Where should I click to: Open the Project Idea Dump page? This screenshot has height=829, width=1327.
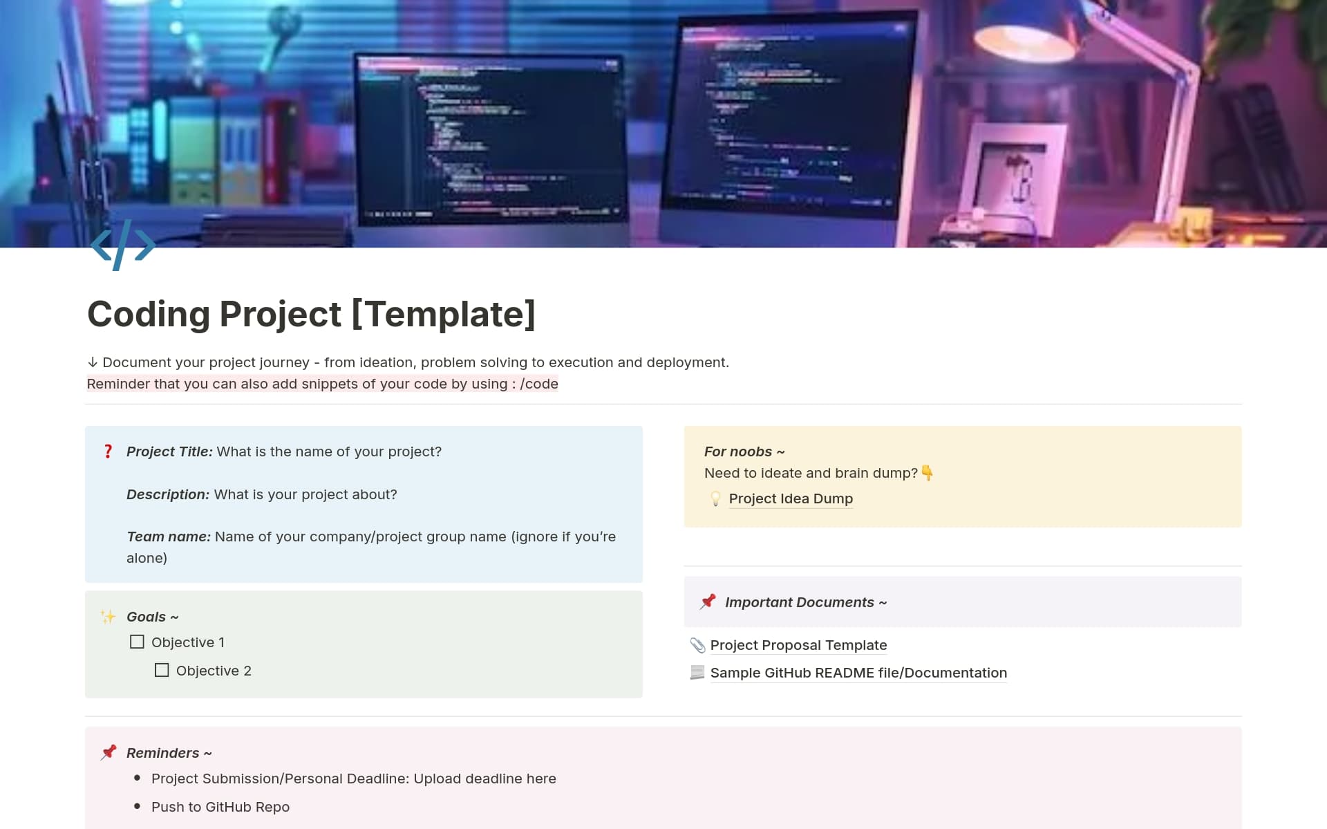click(791, 498)
